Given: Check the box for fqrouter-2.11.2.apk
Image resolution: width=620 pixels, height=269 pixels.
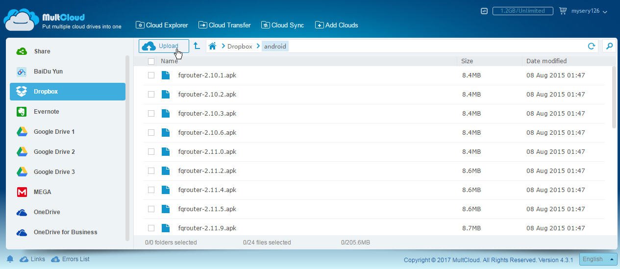Looking at the screenshot, I should [x=151, y=171].
